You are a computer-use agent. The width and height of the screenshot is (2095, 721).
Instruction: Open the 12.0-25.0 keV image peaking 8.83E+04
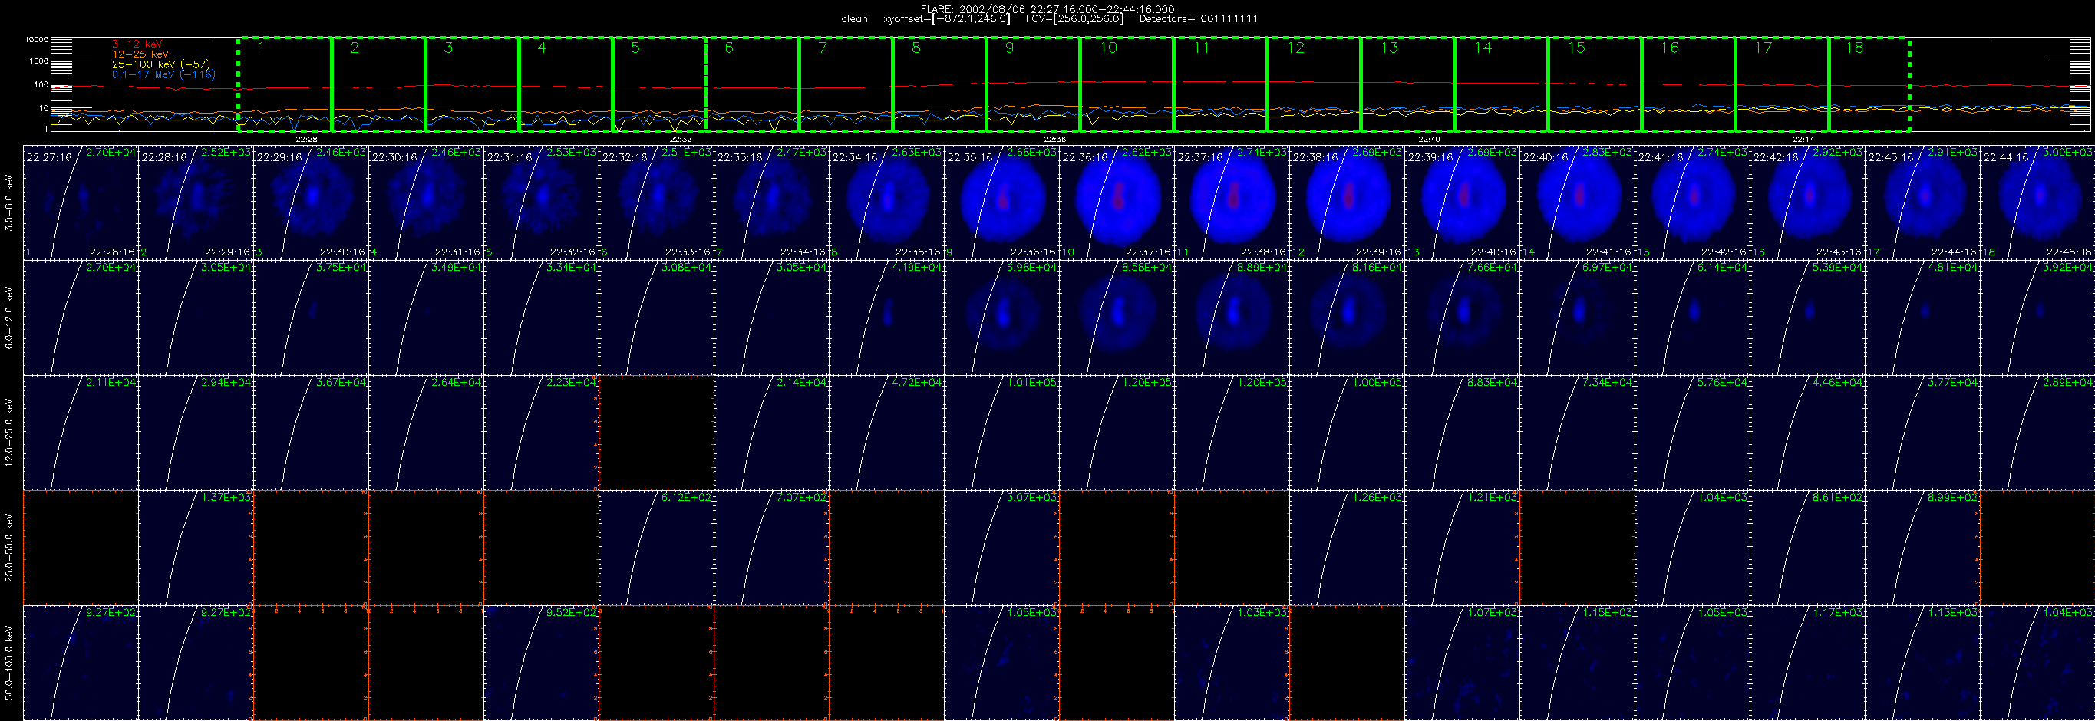(x=1462, y=433)
